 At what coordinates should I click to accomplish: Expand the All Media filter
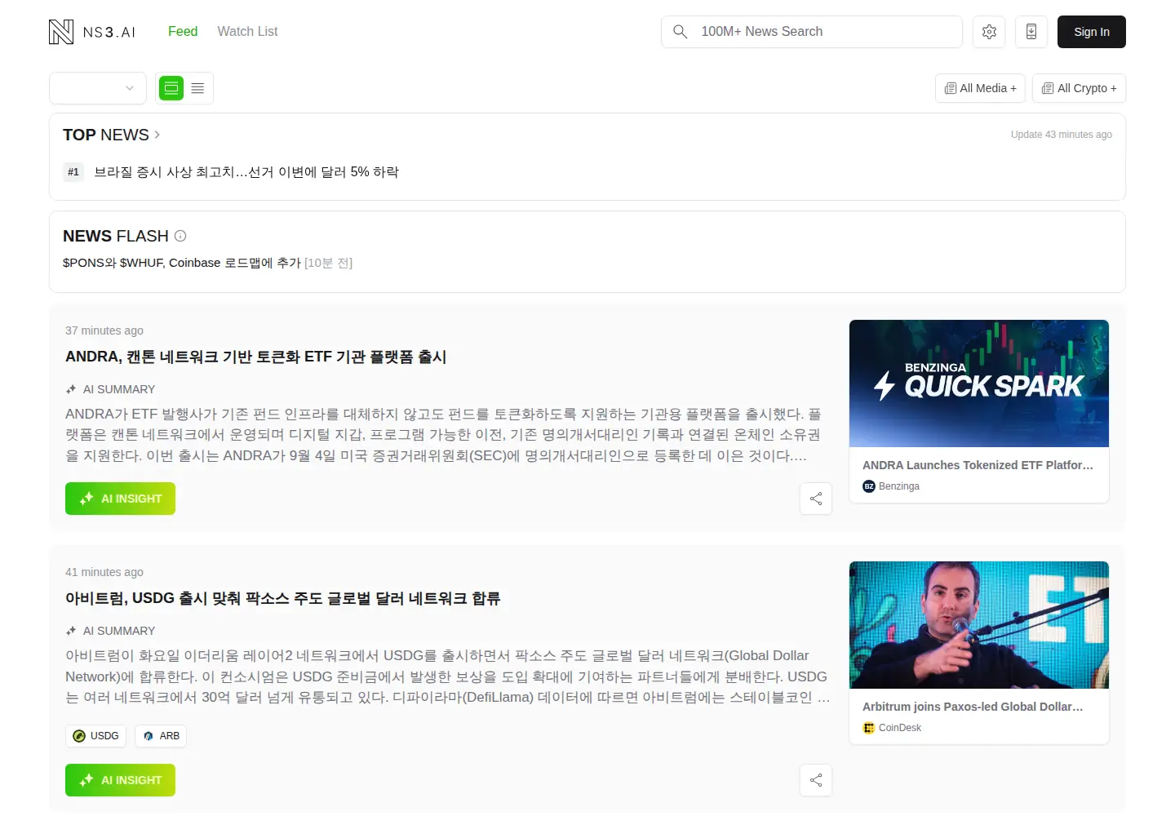[981, 88]
